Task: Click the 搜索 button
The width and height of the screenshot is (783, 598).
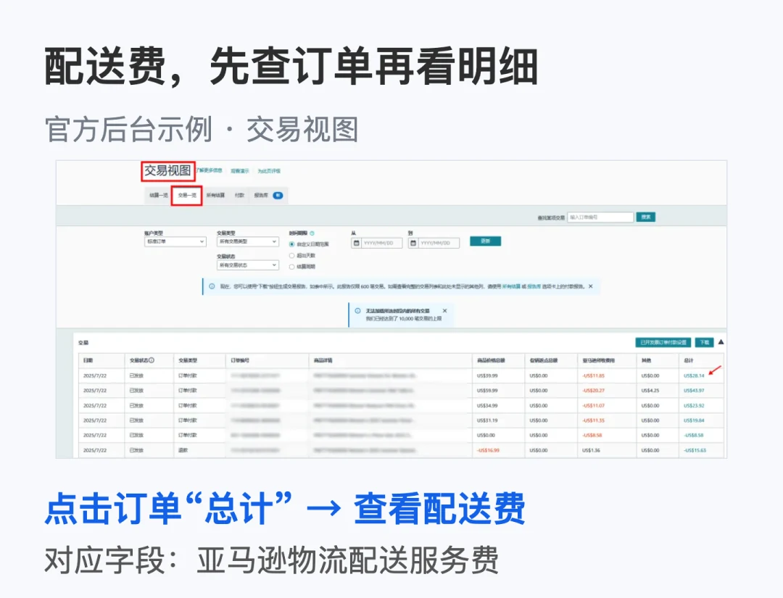Action: [646, 217]
